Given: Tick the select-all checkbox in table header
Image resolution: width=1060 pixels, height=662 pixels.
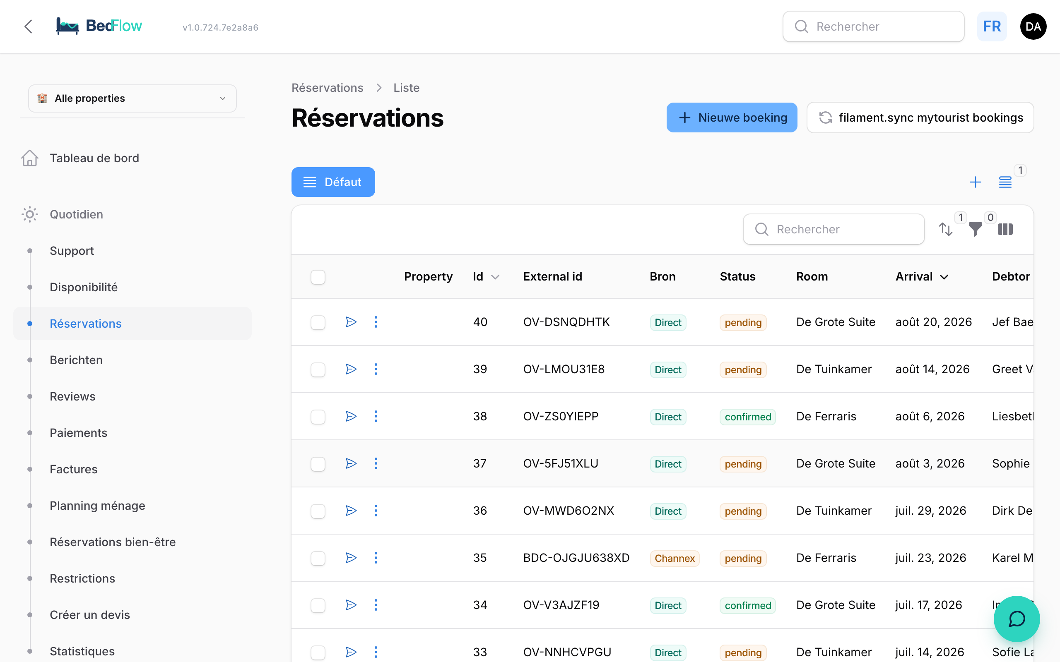Looking at the screenshot, I should [x=318, y=277].
